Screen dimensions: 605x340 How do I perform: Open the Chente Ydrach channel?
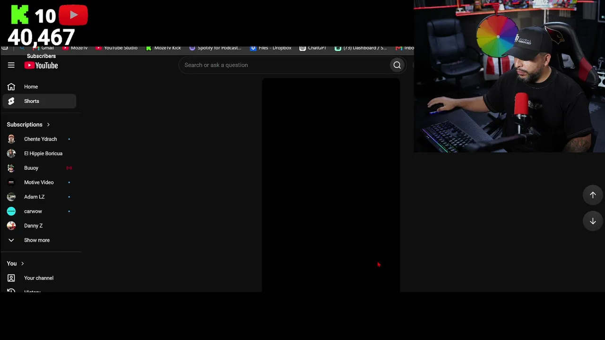coord(39,139)
